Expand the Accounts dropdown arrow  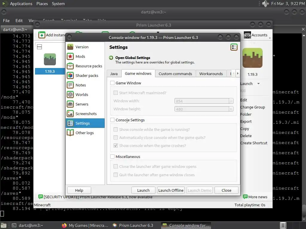click(270, 38)
